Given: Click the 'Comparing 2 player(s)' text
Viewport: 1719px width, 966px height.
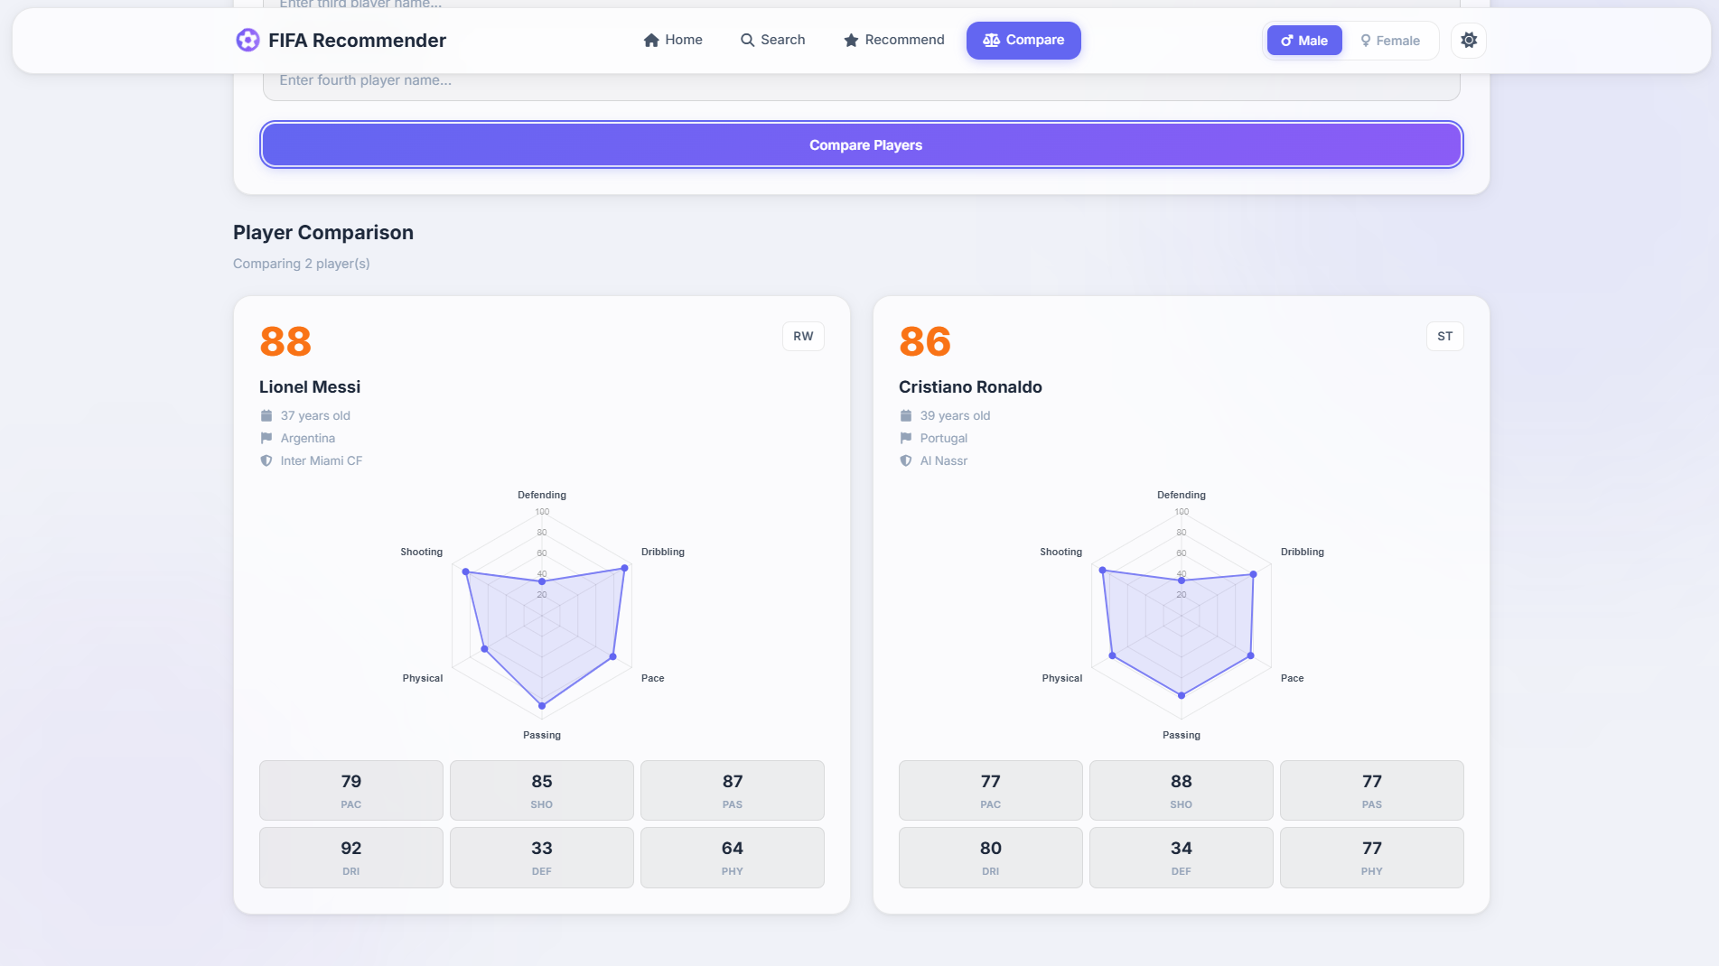Looking at the screenshot, I should [x=302, y=264].
